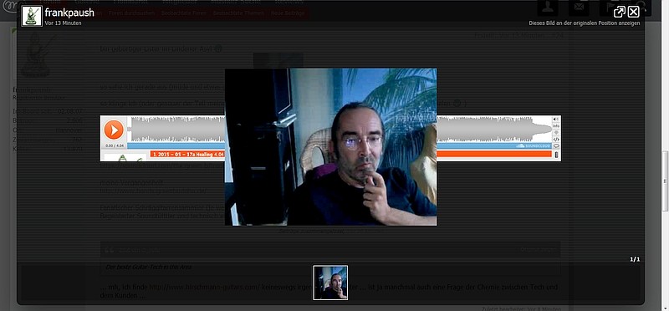
Task: Open the dimmed user profile icon in the forum header
Action: click(548, 8)
